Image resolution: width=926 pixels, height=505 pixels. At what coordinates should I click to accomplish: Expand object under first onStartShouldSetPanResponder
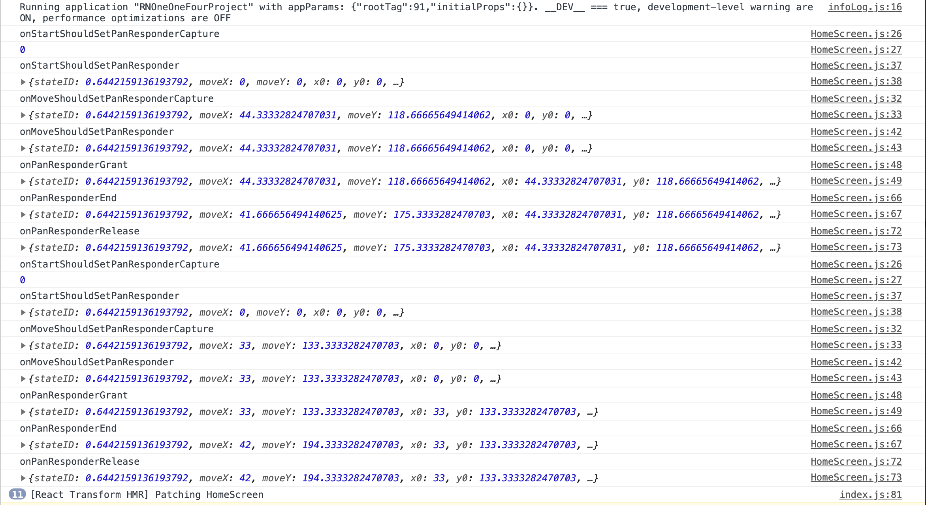(x=23, y=82)
